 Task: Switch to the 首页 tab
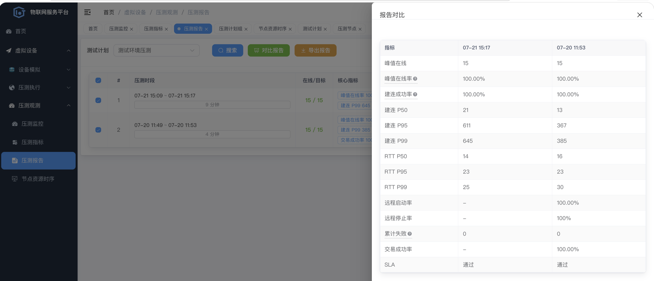click(x=93, y=29)
